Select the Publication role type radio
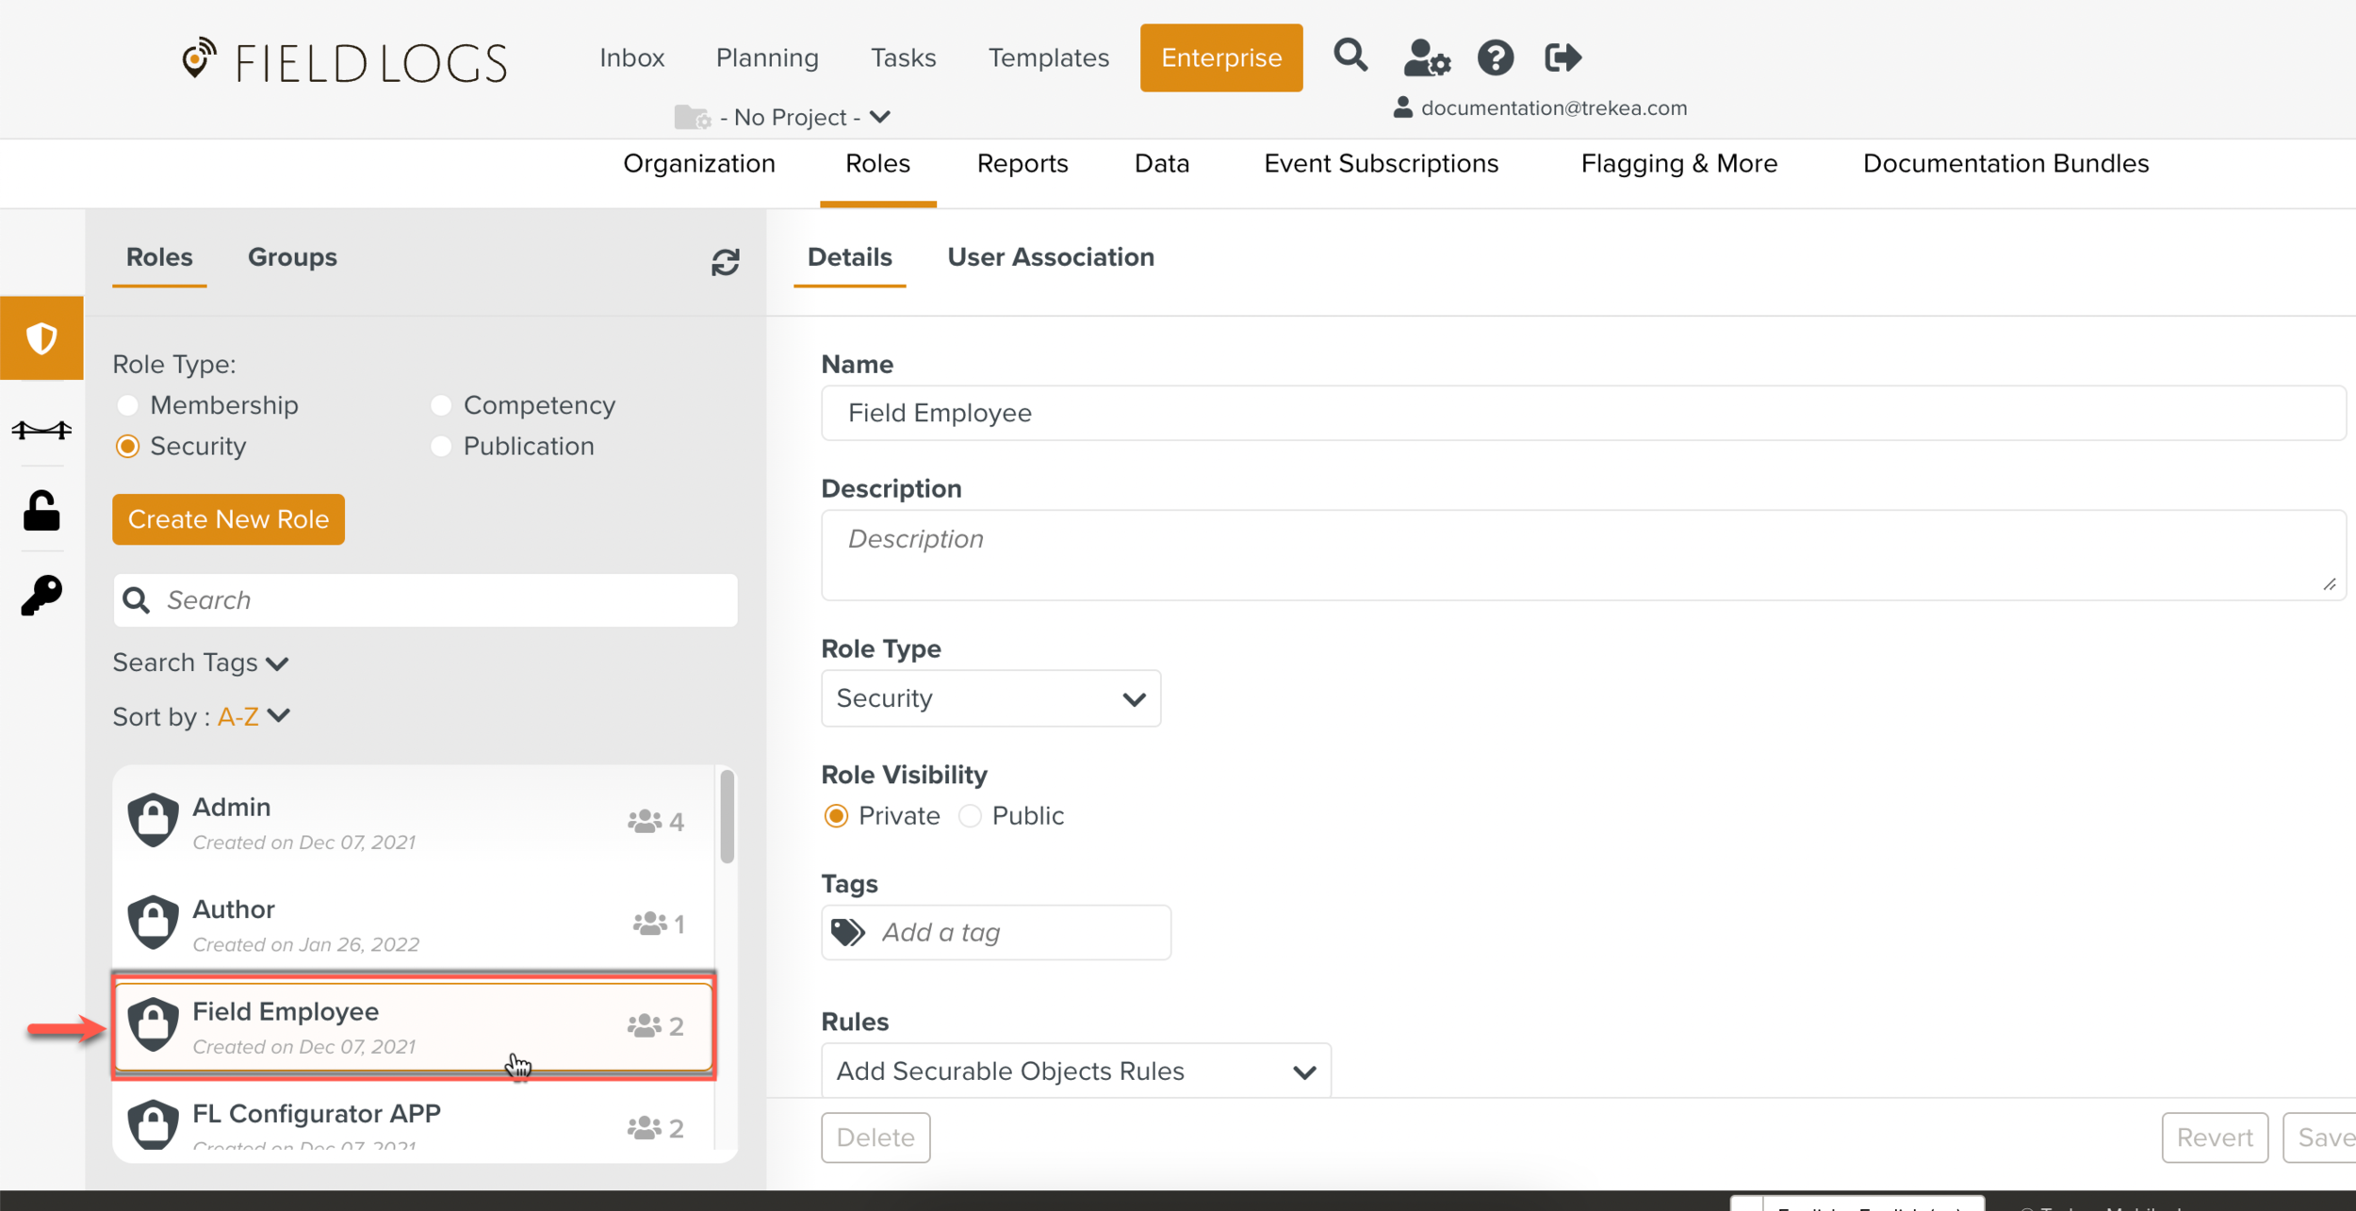 click(x=441, y=447)
